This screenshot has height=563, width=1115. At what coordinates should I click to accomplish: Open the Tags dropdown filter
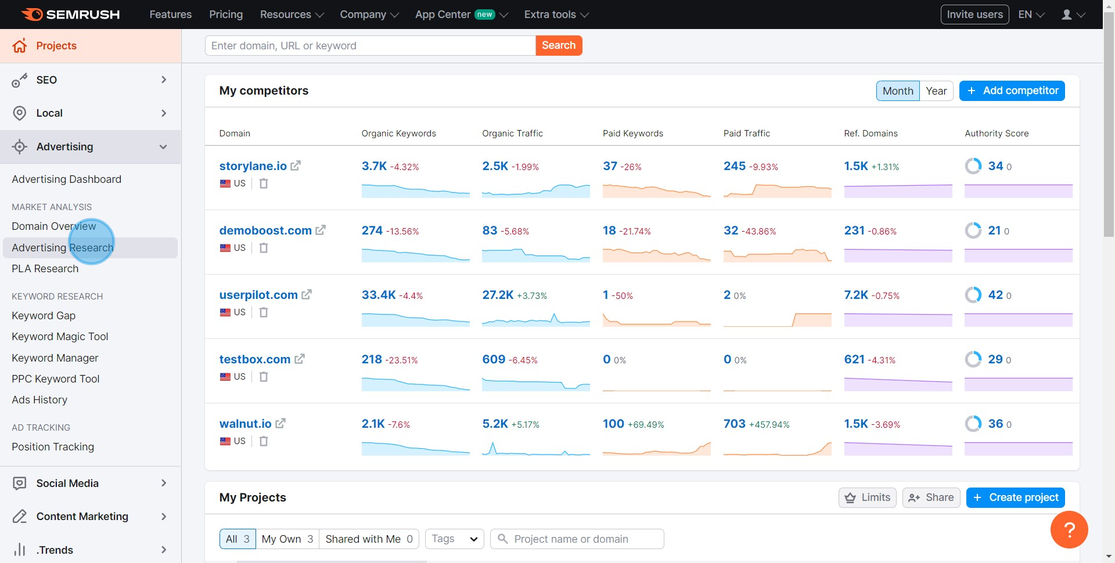click(454, 539)
